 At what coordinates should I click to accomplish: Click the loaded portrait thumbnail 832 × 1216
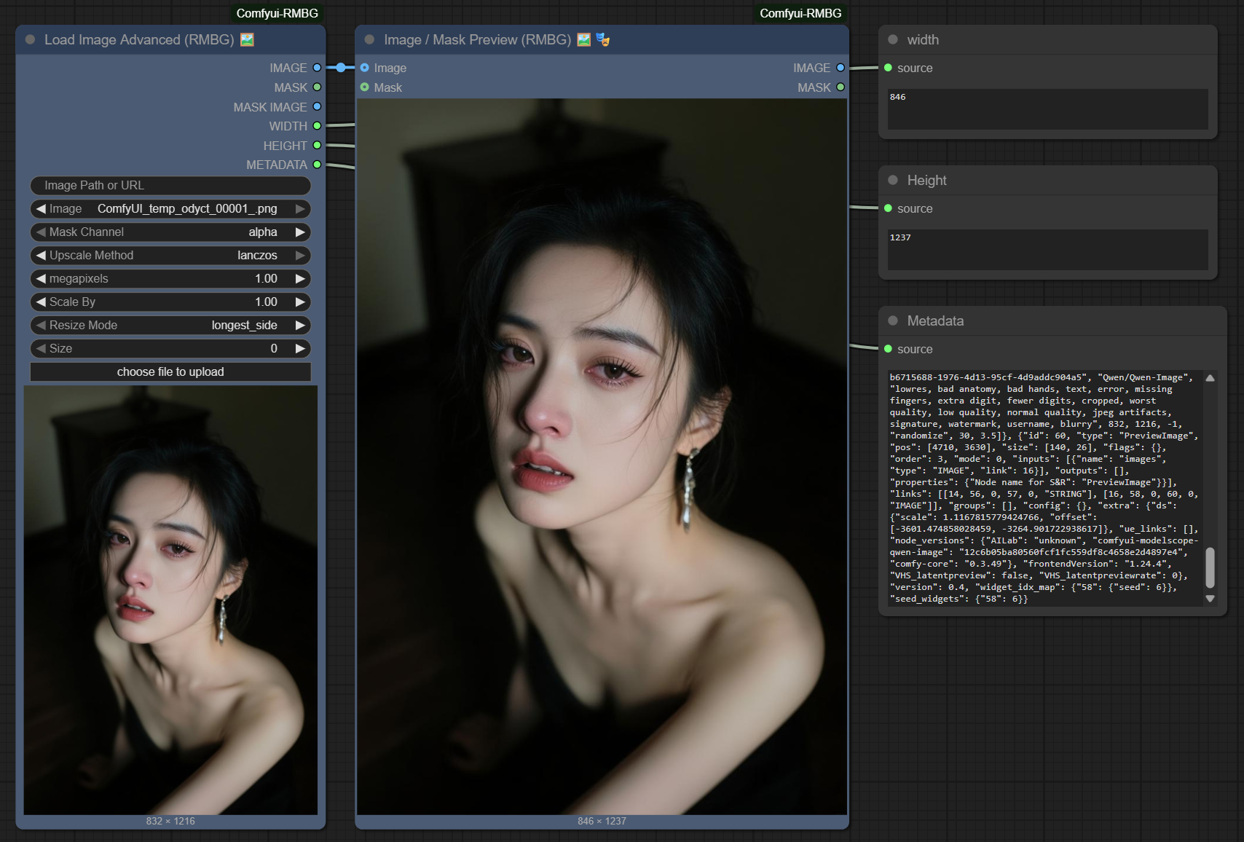click(170, 600)
